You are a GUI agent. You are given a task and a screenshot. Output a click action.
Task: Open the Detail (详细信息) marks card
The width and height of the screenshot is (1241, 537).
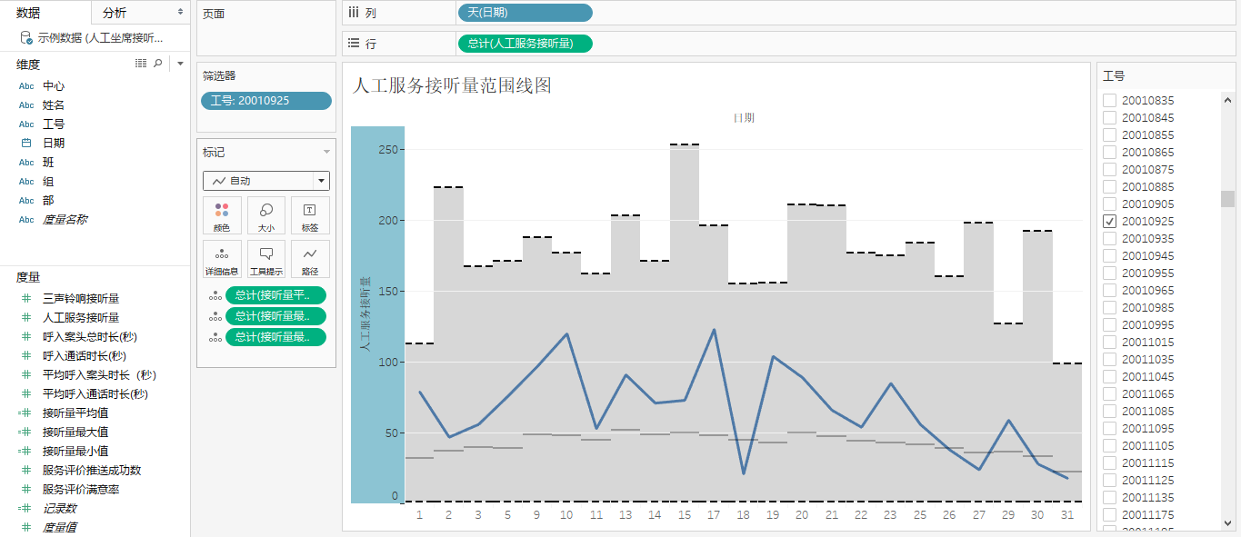coord(222,259)
